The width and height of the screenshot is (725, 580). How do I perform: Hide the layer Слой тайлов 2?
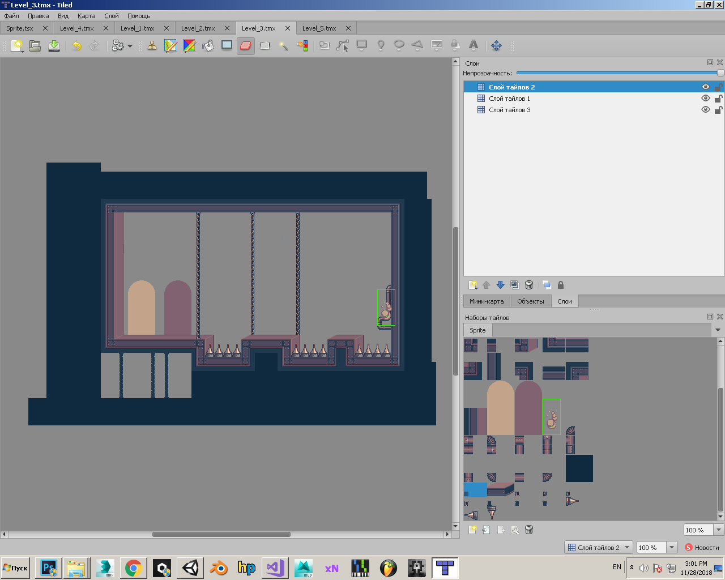(705, 87)
